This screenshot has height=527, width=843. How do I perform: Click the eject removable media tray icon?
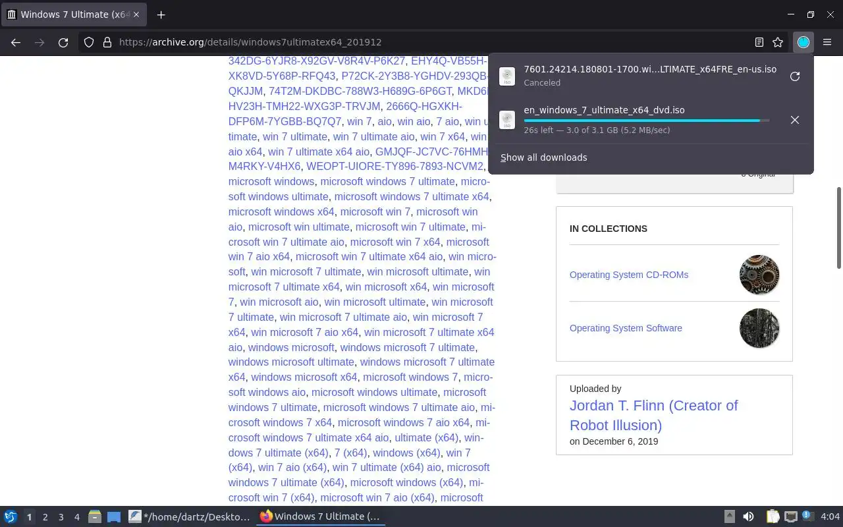pos(729,516)
